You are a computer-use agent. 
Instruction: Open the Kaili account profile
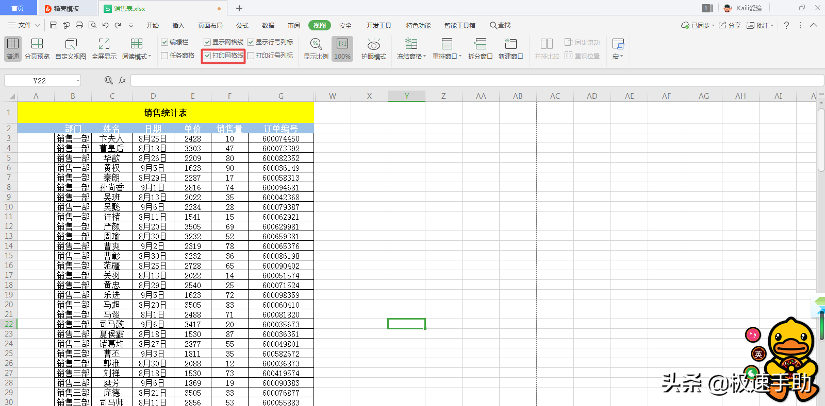pyautogui.click(x=743, y=8)
